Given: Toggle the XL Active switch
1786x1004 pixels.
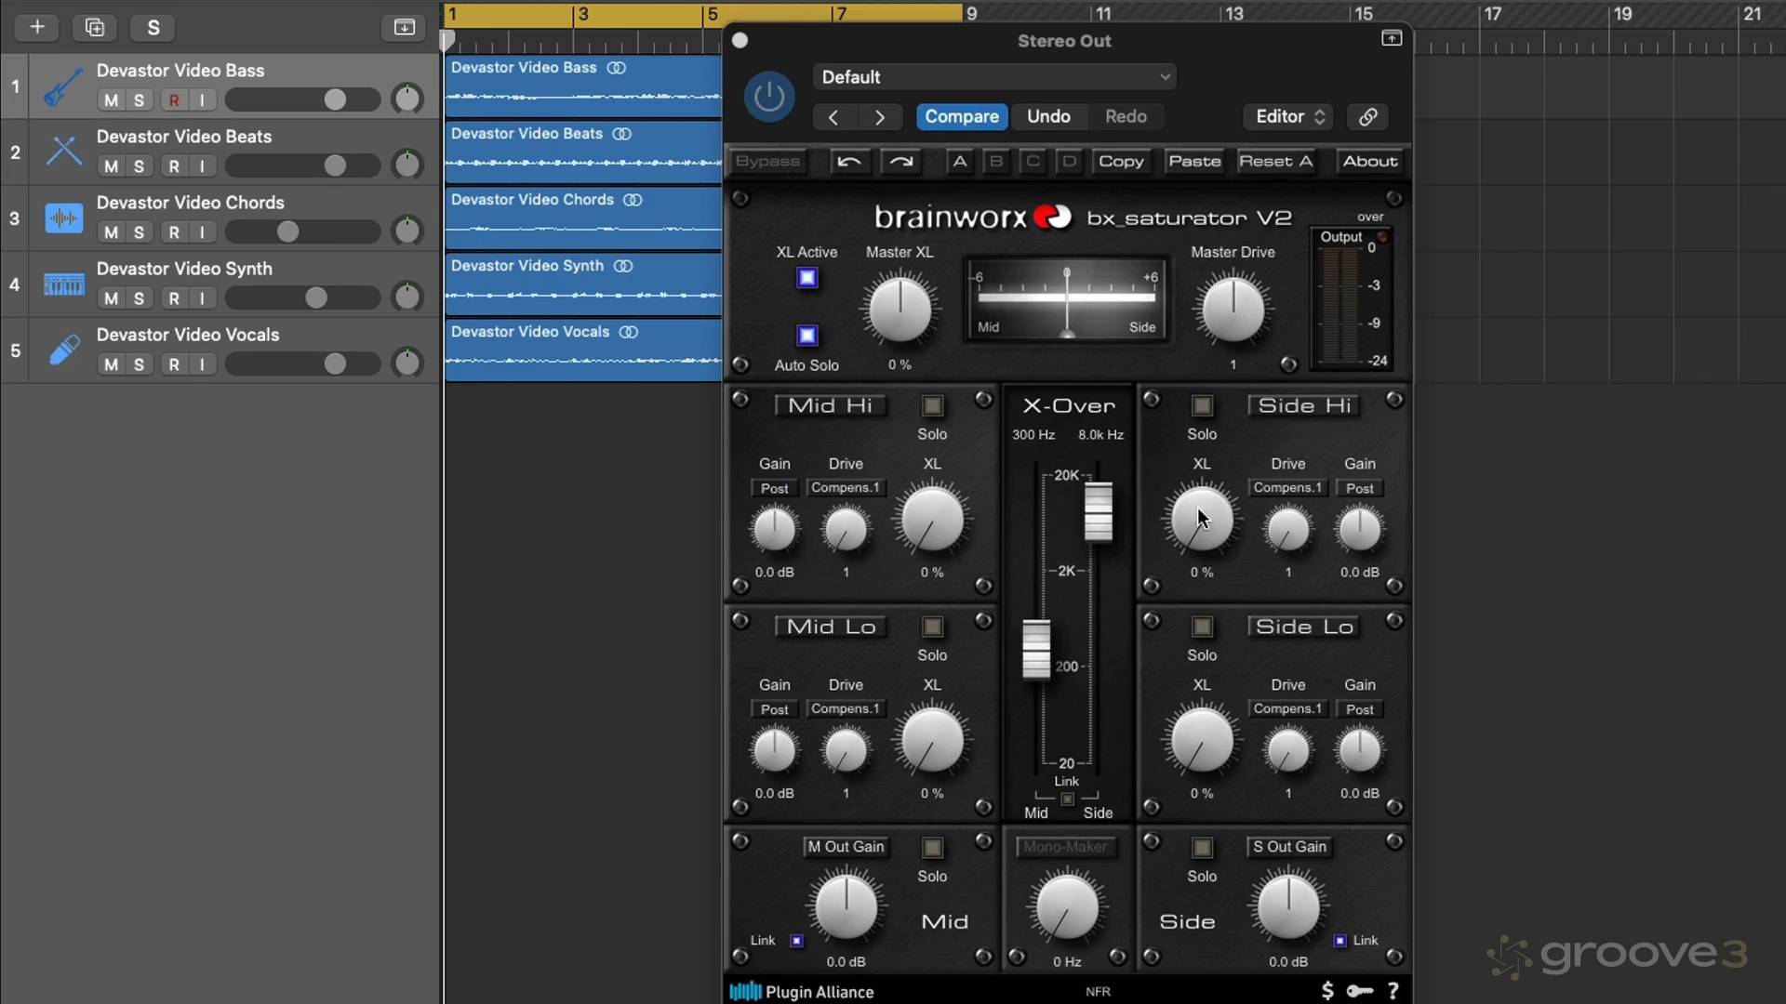Looking at the screenshot, I should pos(806,278).
